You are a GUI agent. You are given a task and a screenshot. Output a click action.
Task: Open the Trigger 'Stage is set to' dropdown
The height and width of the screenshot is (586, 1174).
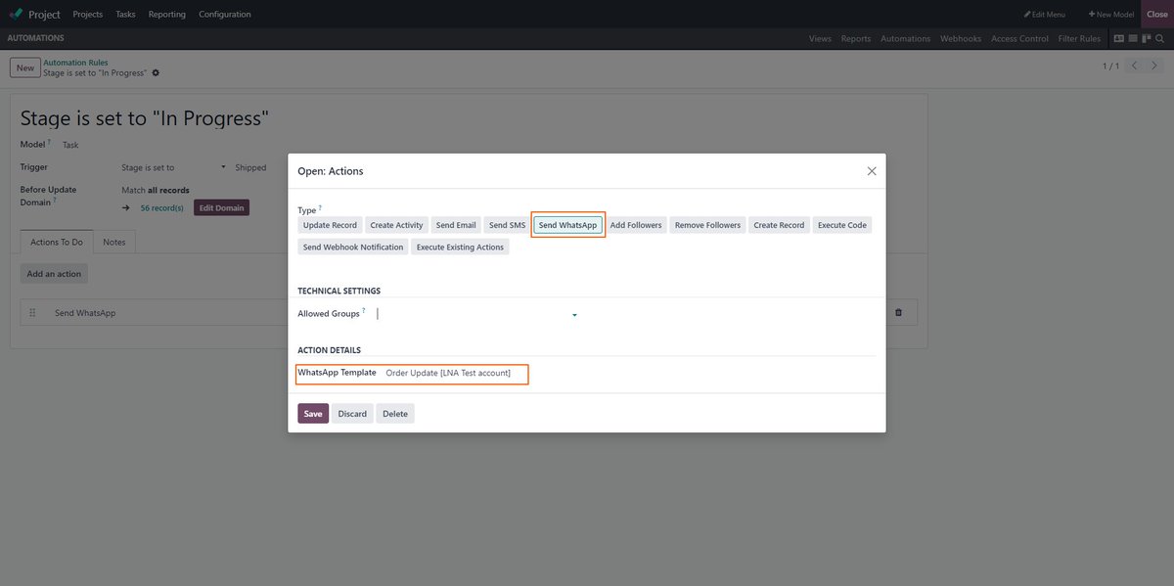tap(173, 167)
